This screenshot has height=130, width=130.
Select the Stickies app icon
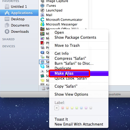[x=42, y=81]
